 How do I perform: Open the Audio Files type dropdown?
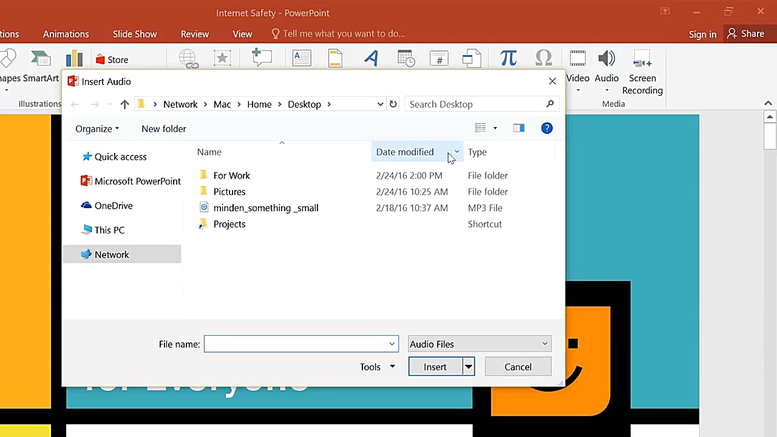coord(480,344)
